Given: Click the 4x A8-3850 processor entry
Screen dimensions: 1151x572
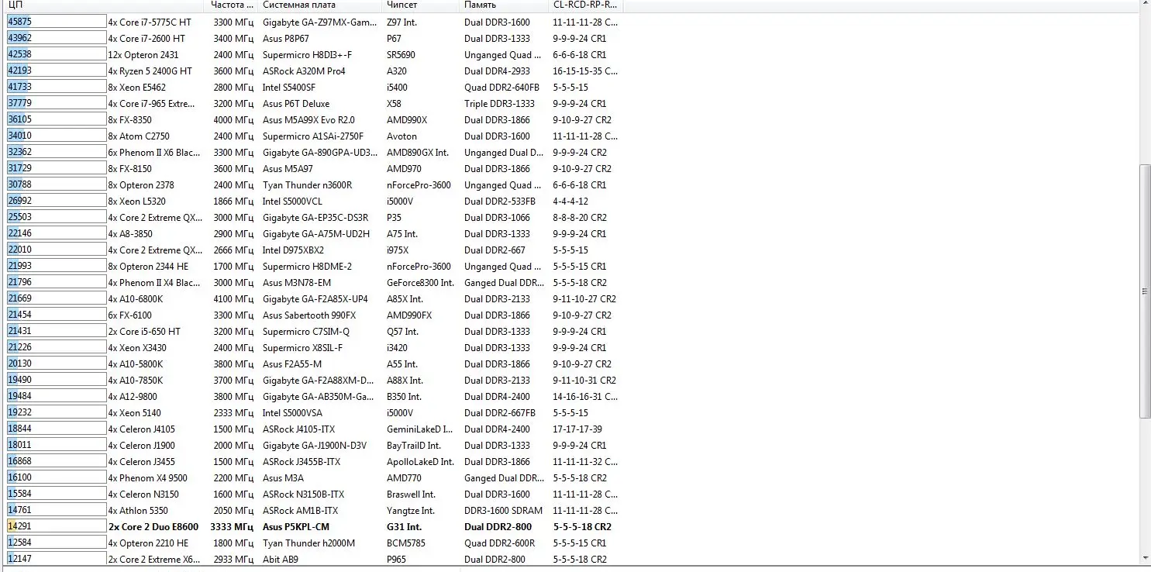Looking at the screenshot, I should click(x=312, y=234).
